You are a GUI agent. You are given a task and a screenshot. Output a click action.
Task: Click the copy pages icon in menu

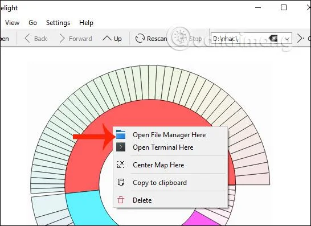[x=121, y=182]
